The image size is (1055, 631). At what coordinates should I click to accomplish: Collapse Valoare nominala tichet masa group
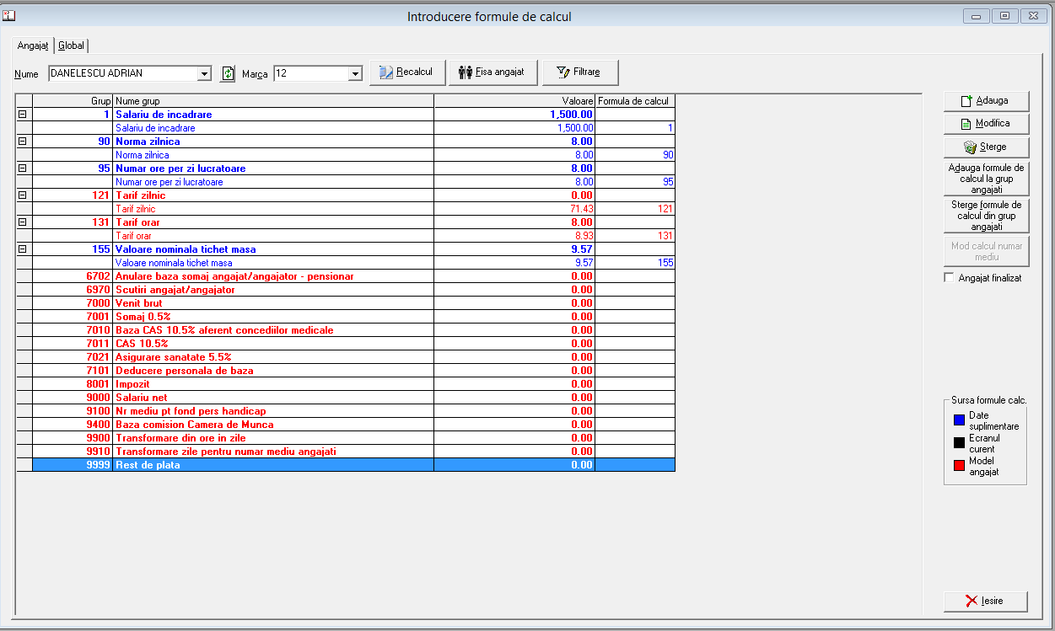point(23,249)
